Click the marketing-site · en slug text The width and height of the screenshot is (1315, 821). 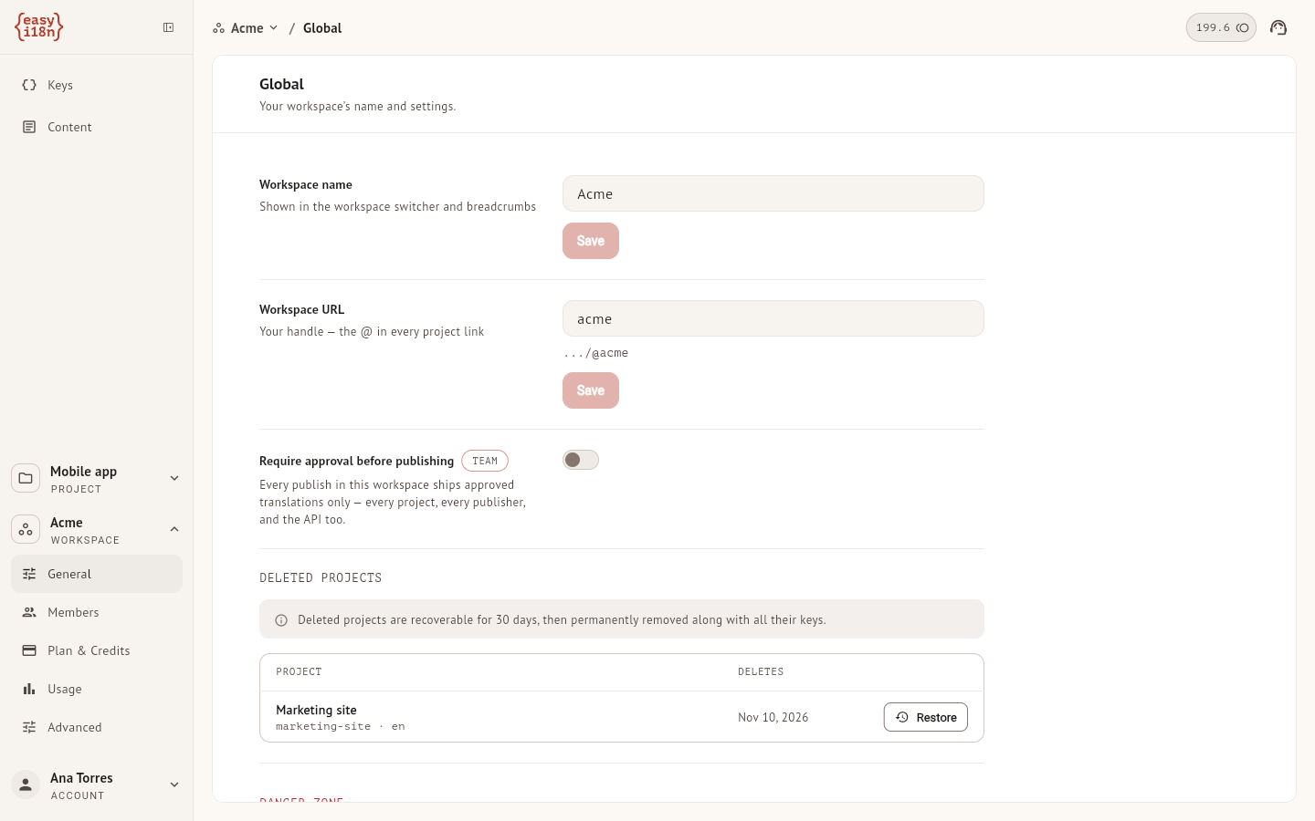341,726
